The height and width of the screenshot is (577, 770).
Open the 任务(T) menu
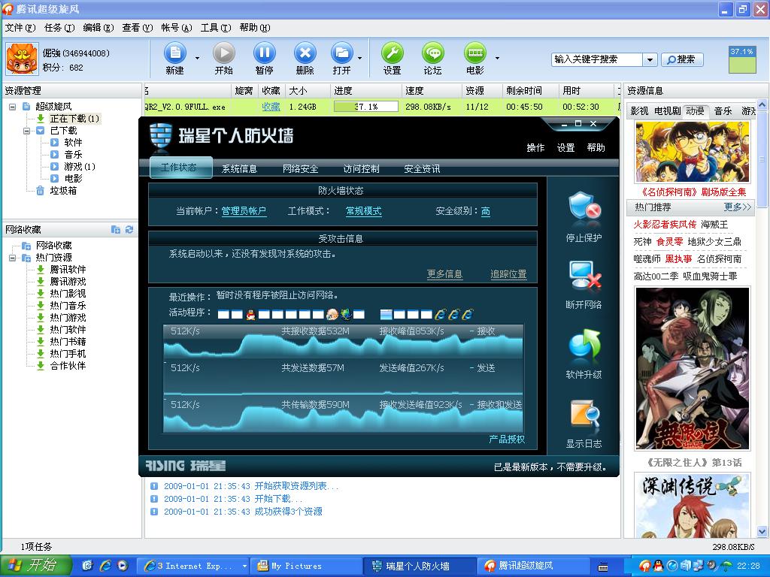point(59,28)
